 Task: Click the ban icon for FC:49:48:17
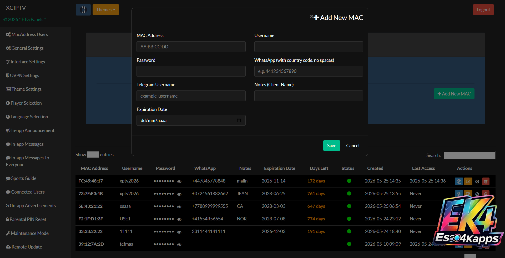point(477,181)
